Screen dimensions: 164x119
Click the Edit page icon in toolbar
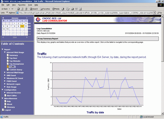76,9
